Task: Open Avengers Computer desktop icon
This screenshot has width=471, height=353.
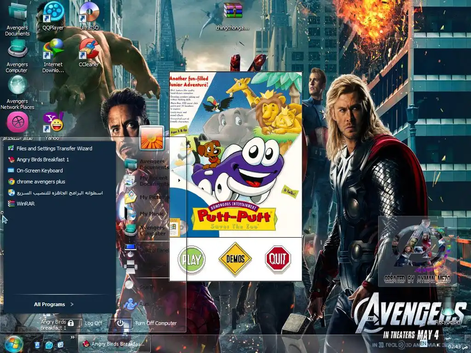Action: coord(17,56)
